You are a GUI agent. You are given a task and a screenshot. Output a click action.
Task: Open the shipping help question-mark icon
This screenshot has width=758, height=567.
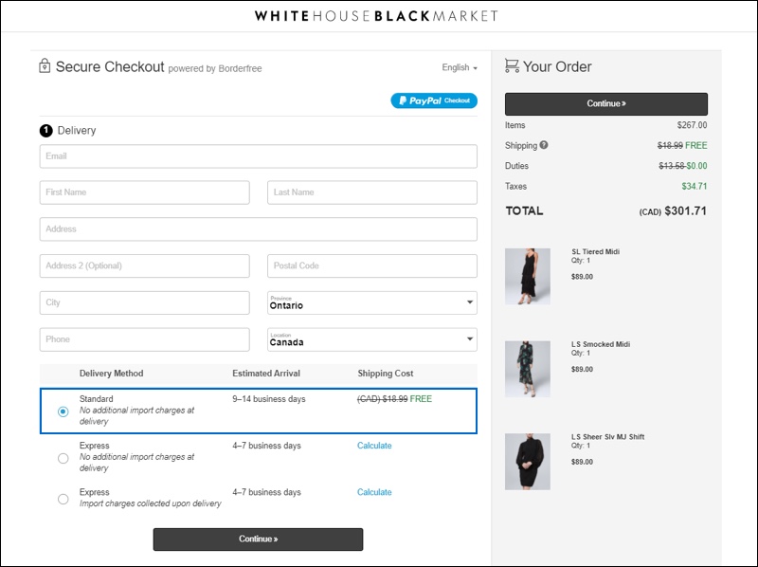(x=544, y=145)
